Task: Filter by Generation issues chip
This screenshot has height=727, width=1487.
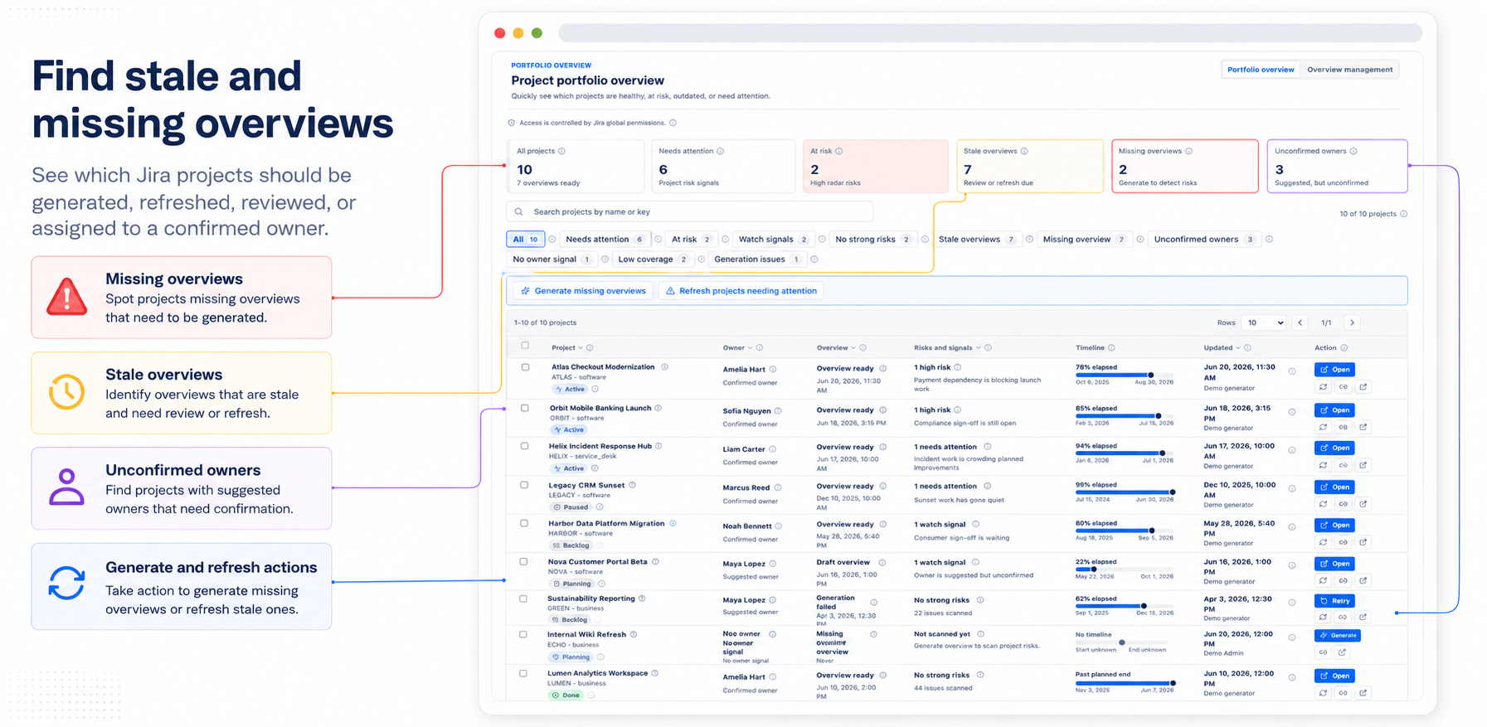Action: click(756, 259)
